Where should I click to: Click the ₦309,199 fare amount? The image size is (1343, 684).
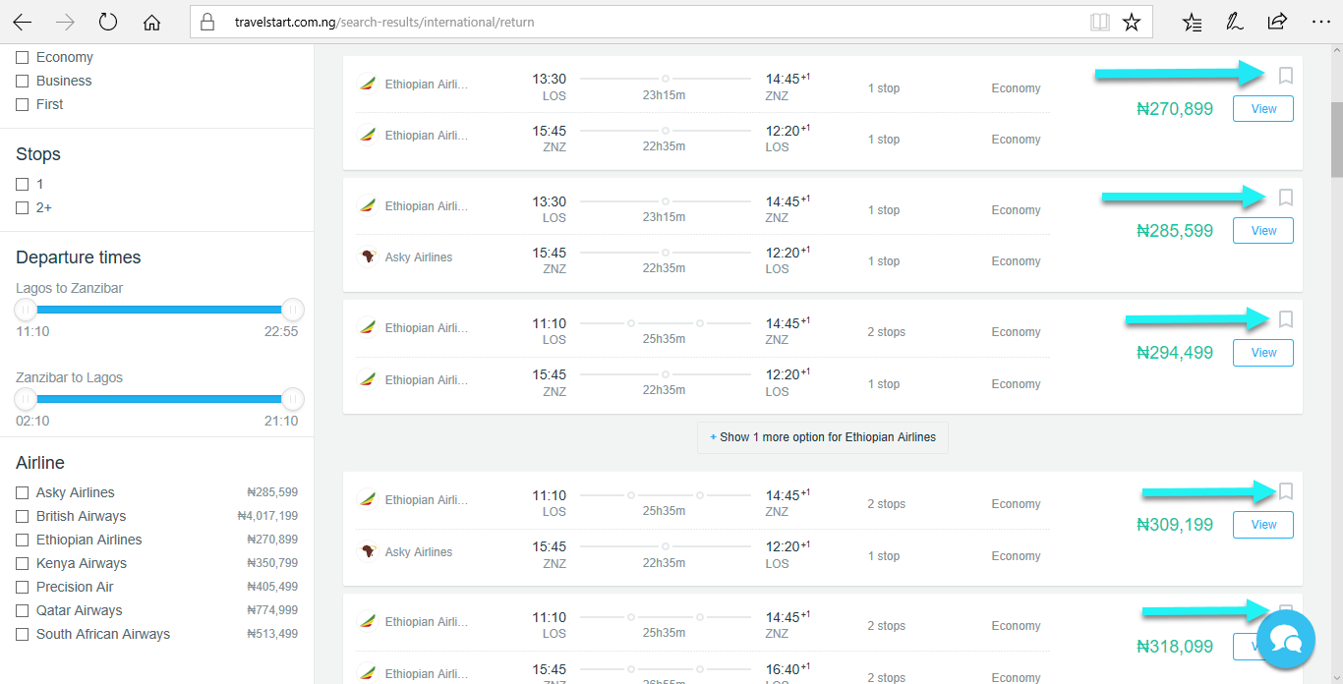pyautogui.click(x=1175, y=525)
